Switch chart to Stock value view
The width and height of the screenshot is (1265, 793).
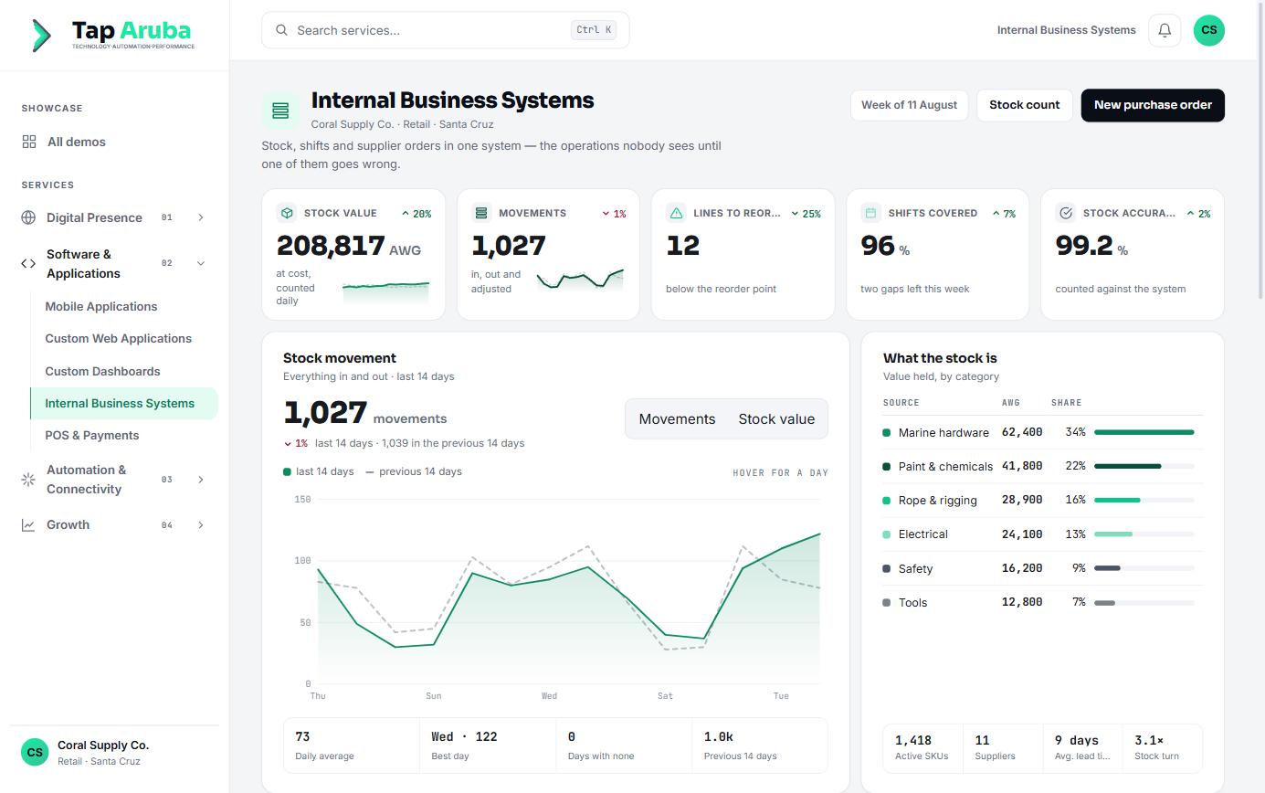click(776, 418)
